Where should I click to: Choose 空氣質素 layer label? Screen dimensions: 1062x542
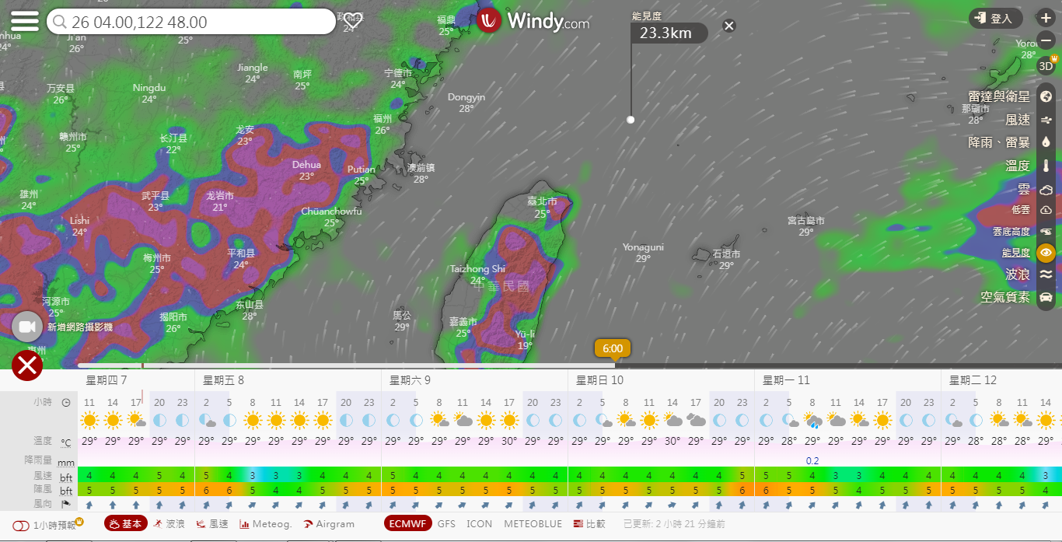(x=1005, y=297)
